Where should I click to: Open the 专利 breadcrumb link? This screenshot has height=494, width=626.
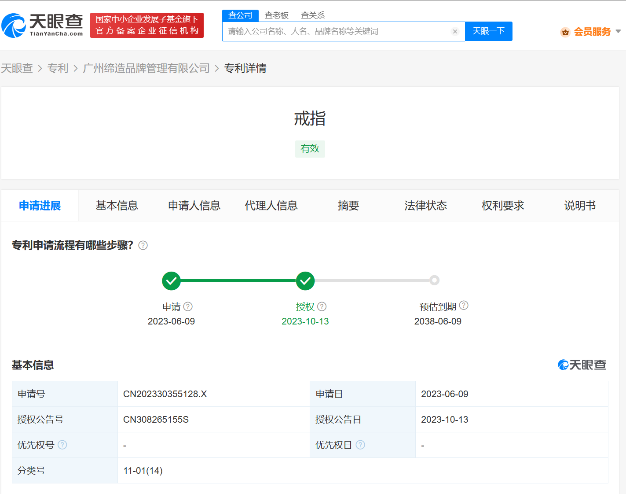click(x=58, y=68)
